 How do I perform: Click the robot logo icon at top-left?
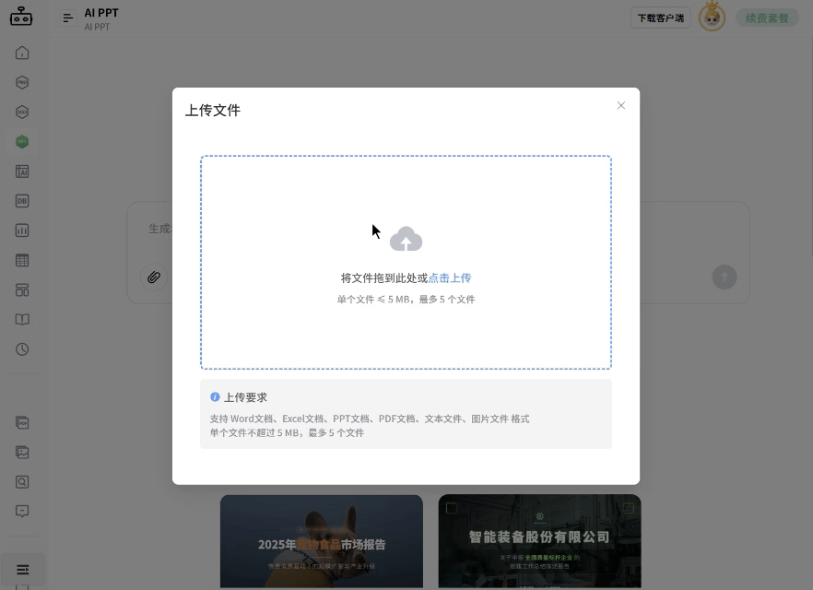21,17
